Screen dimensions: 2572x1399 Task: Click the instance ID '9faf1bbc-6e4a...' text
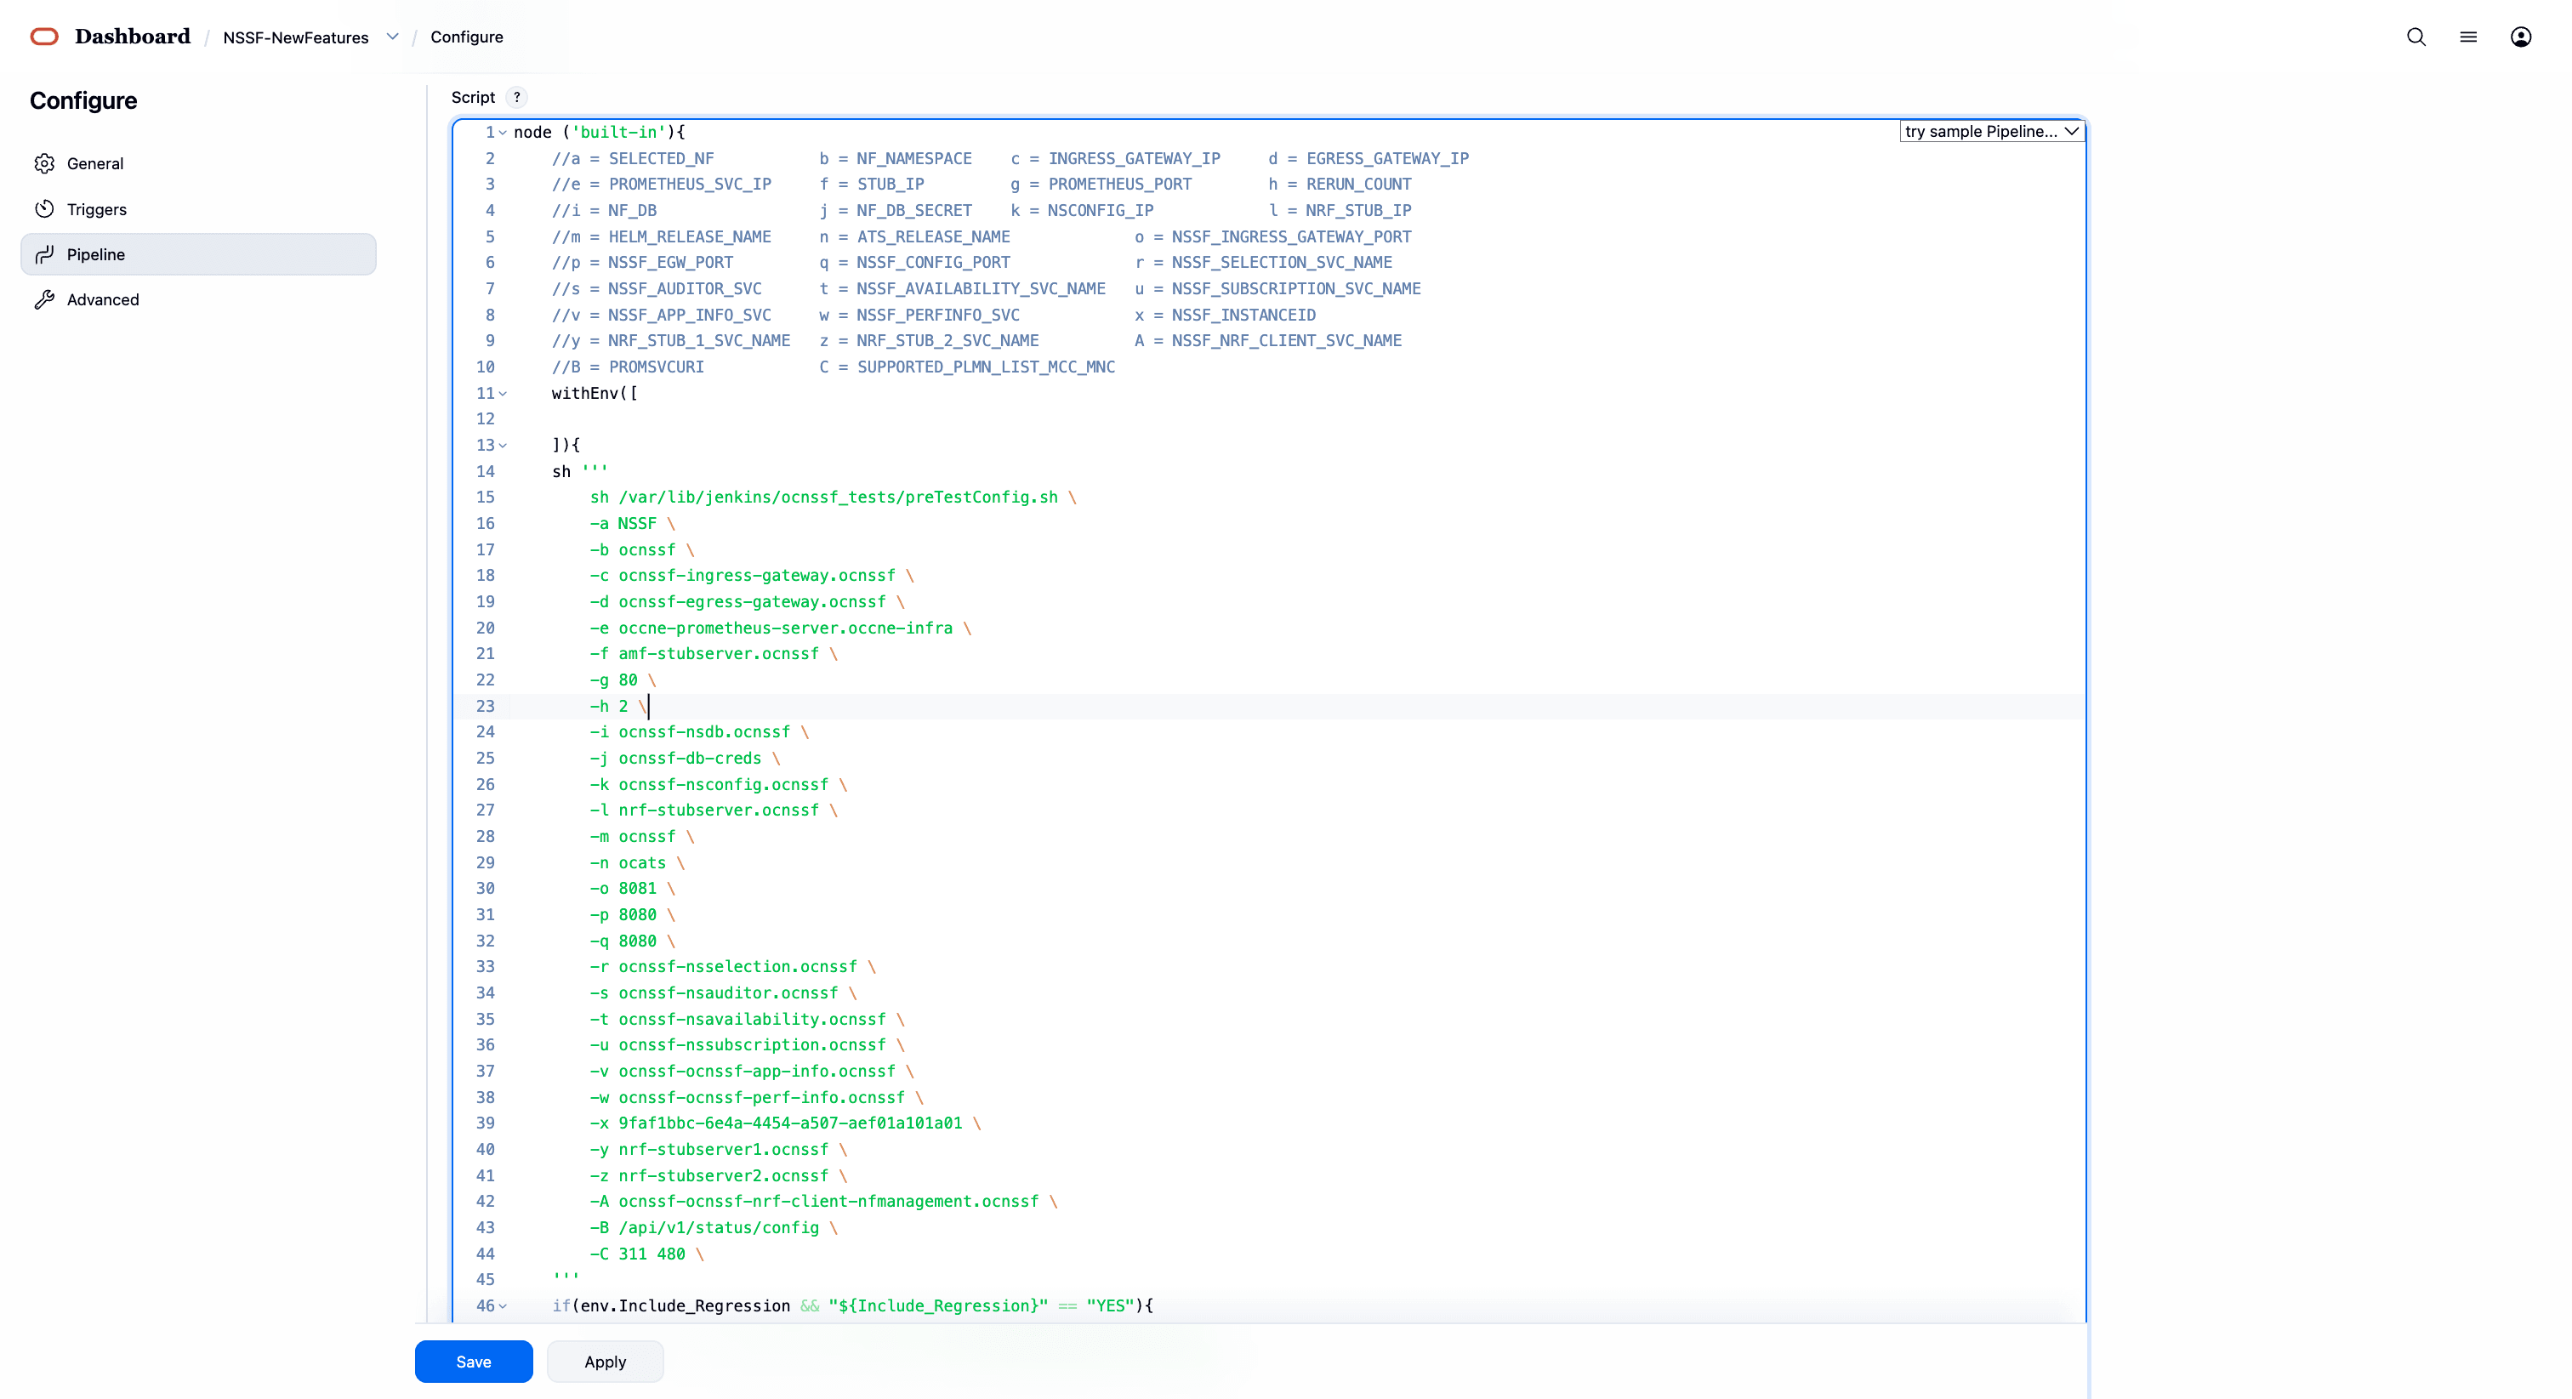pyautogui.click(x=791, y=1123)
